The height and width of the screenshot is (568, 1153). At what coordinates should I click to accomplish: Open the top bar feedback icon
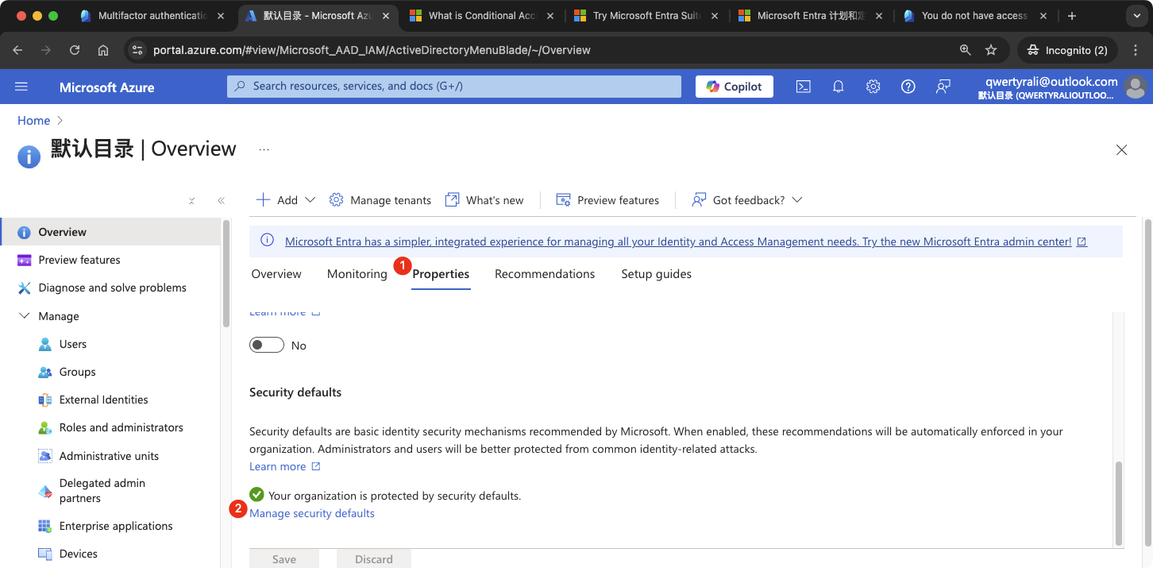click(943, 87)
